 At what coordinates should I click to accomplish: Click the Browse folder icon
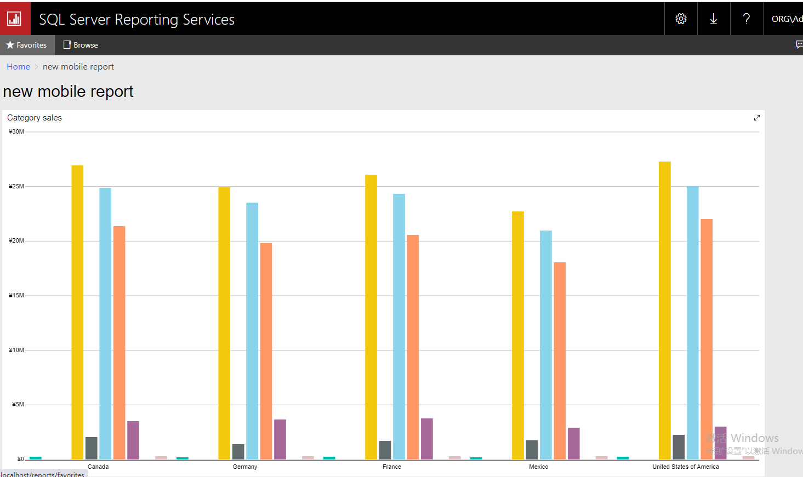[67, 45]
